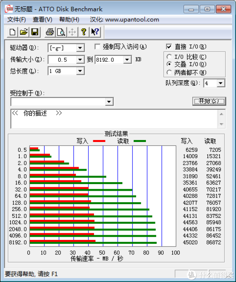
Task: Select the 交叠 I/O radio option
Action: (169, 64)
